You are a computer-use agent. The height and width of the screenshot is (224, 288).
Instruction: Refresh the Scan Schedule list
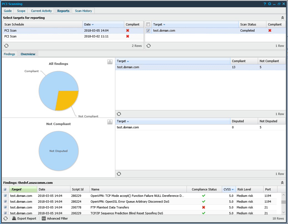(x=6, y=46)
